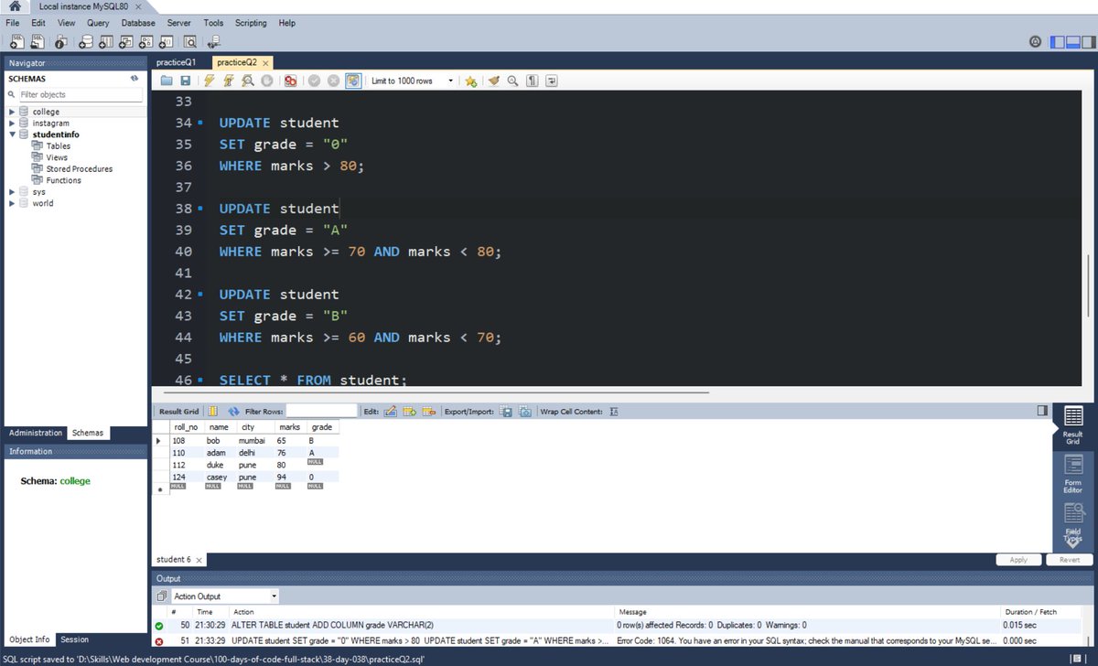The height and width of the screenshot is (666, 1098).
Task: Reconnect to DBMS icon in main toolbar
Action: coord(214,41)
